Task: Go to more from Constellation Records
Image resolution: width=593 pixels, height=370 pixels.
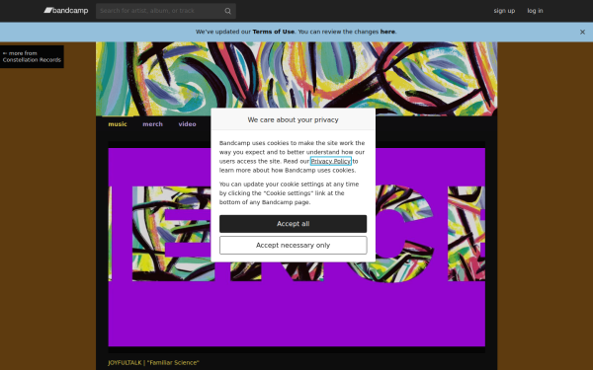Action: point(32,56)
